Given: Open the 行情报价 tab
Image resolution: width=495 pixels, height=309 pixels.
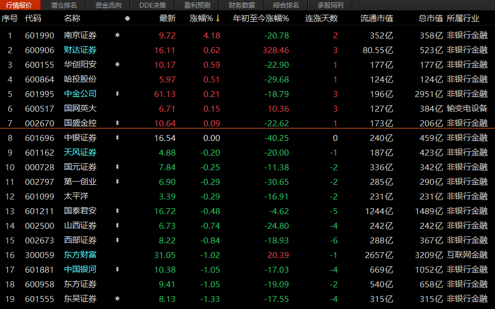Looking at the screenshot, I should click(x=20, y=5).
